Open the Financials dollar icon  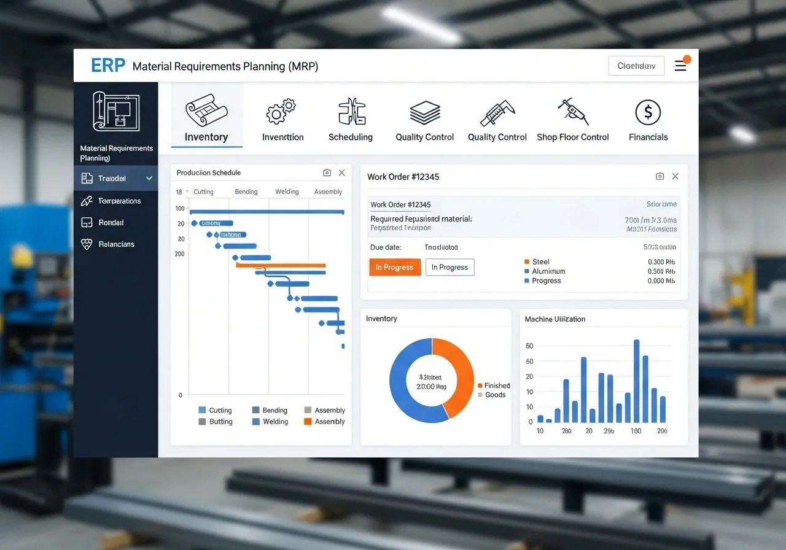[x=648, y=112]
